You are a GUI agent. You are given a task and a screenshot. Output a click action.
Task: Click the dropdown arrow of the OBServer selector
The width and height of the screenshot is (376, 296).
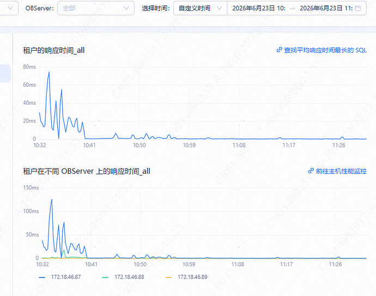click(x=126, y=8)
